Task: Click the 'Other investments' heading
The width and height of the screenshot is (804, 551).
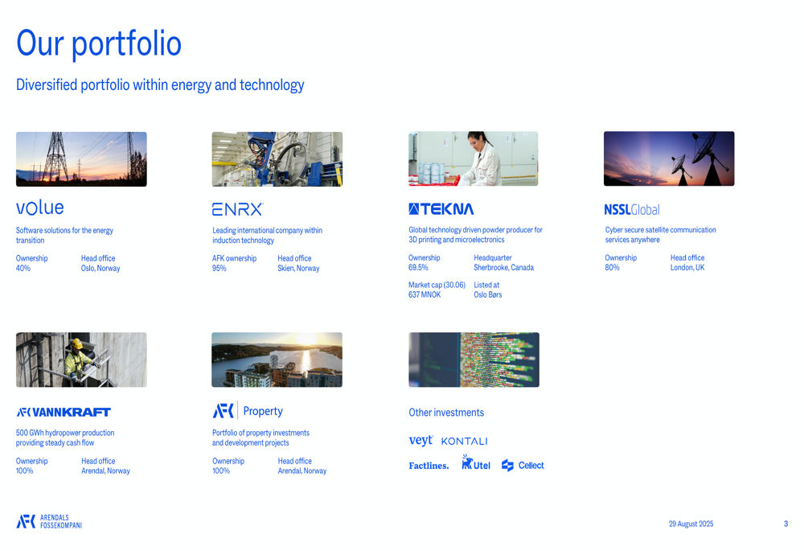Action: pyautogui.click(x=446, y=413)
